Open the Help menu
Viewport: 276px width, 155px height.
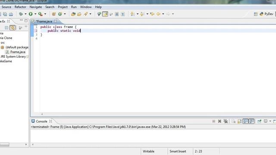tap(98, 7)
